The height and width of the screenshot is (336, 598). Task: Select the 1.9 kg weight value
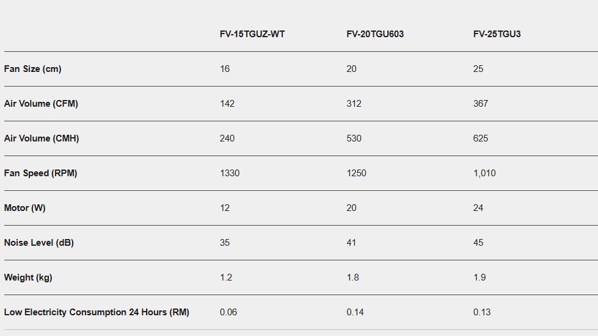coord(479,277)
